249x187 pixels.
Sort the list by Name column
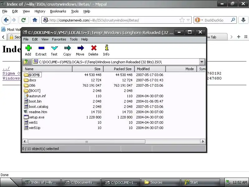(47, 69)
